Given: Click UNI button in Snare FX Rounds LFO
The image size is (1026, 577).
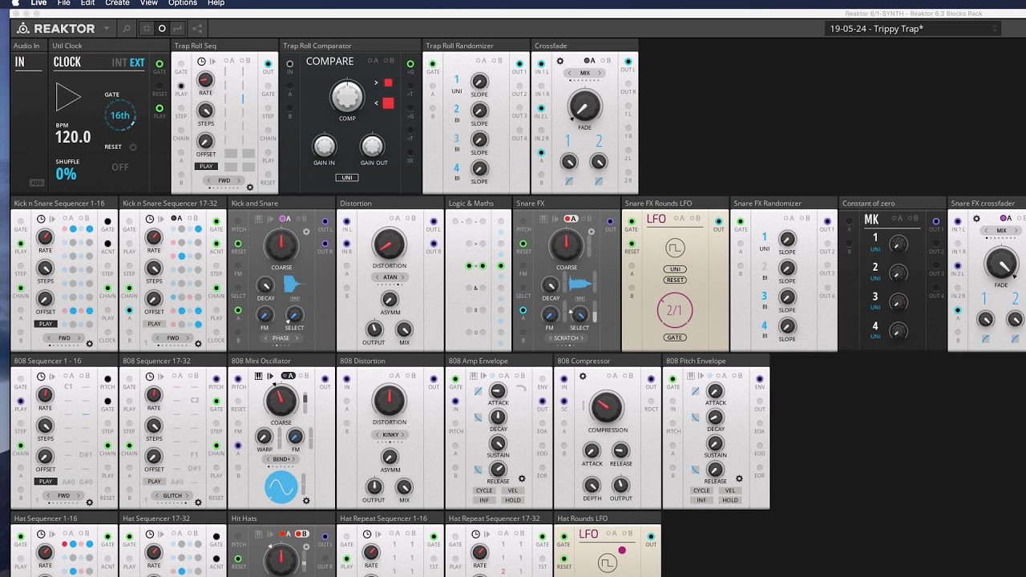Looking at the screenshot, I should tap(675, 269).
